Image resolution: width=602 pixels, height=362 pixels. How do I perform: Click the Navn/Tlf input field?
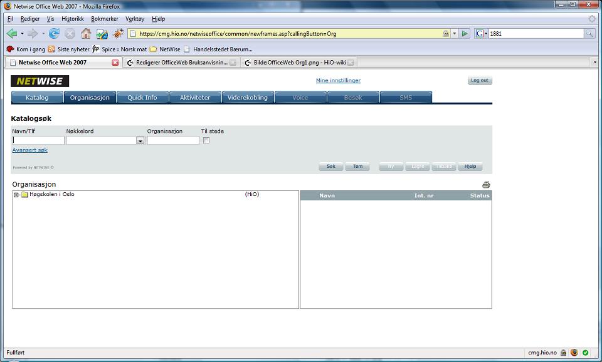click(38, 140)
